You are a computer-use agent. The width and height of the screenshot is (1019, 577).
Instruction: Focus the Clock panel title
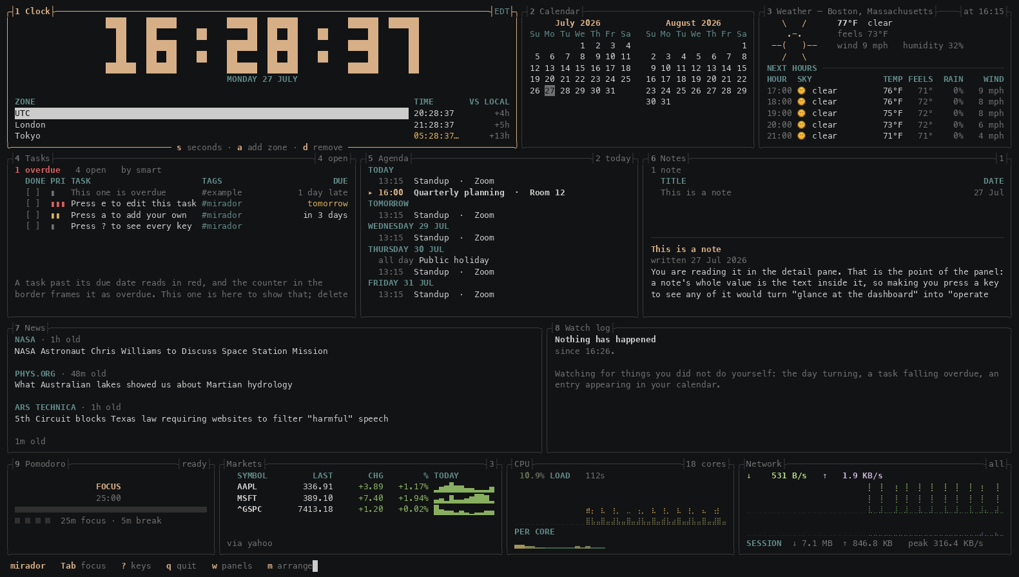click(x=32, y=12)
